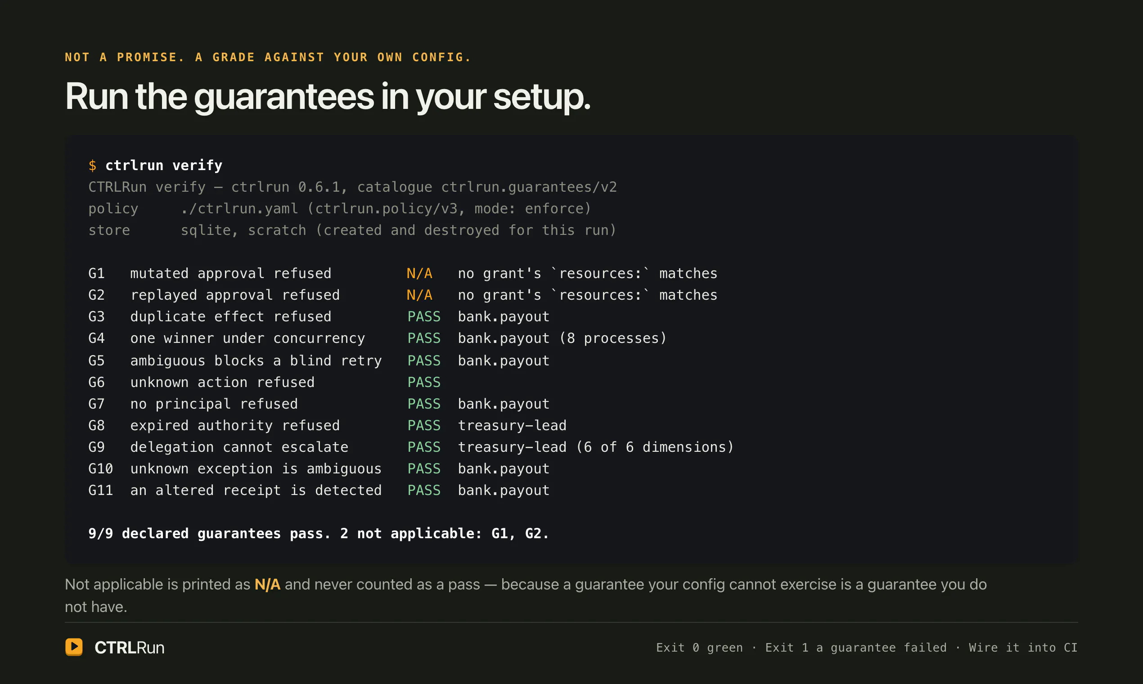
Task: Click the 'Exit 1 a guarantee failed' footer text
Action: point(856,648)
